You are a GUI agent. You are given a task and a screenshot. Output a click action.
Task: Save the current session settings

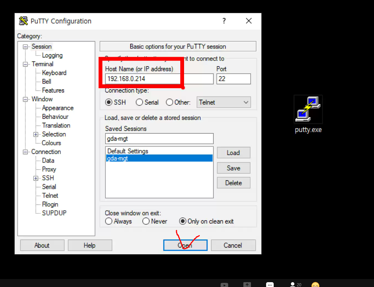pyautogui.click(x=233, y=168)
